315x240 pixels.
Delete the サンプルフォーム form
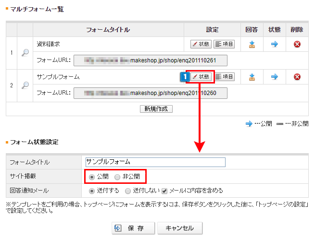tap(297, 77)
